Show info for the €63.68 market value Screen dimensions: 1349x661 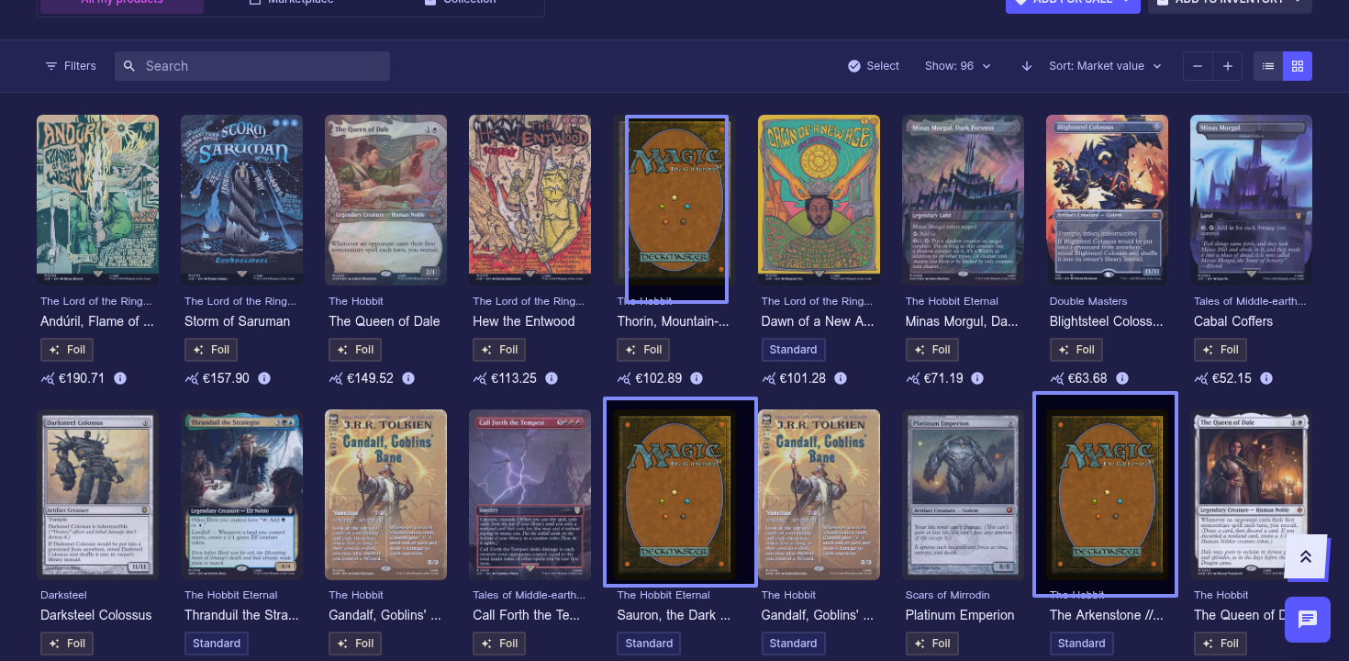tap(1122, 378)
